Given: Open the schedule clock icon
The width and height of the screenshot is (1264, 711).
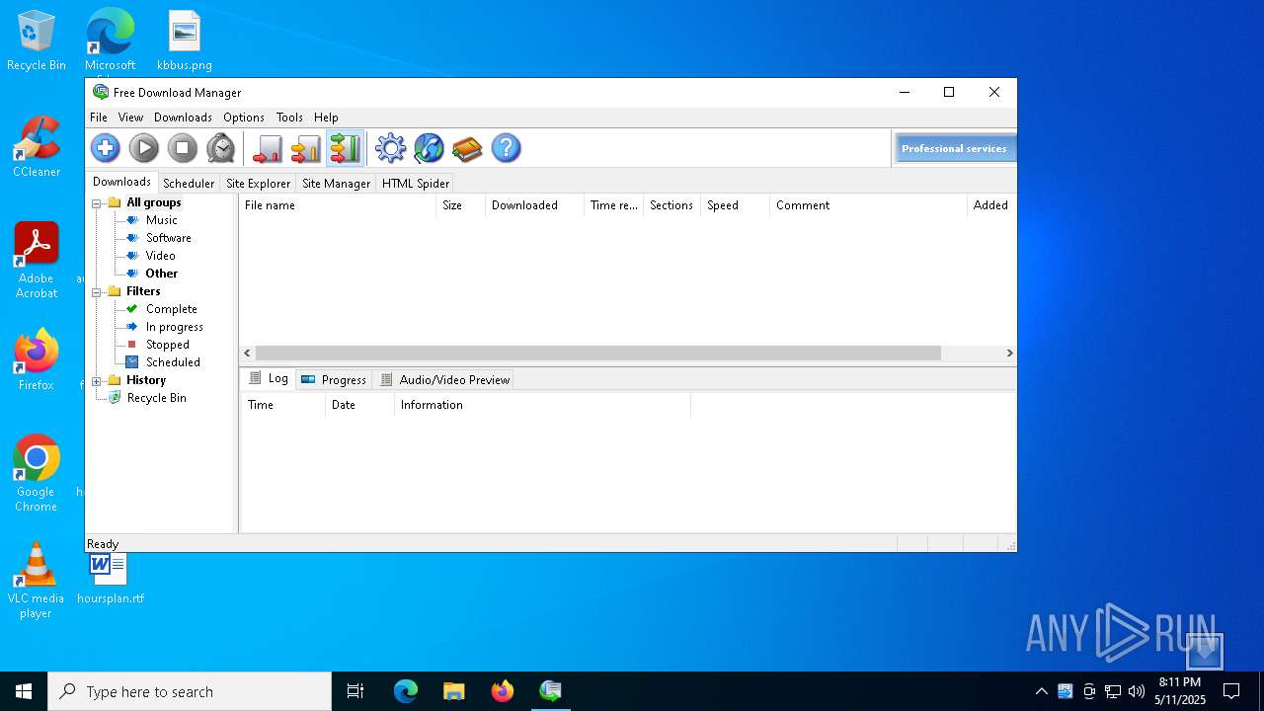Looking at the screenshot, I should coord(221,148).
